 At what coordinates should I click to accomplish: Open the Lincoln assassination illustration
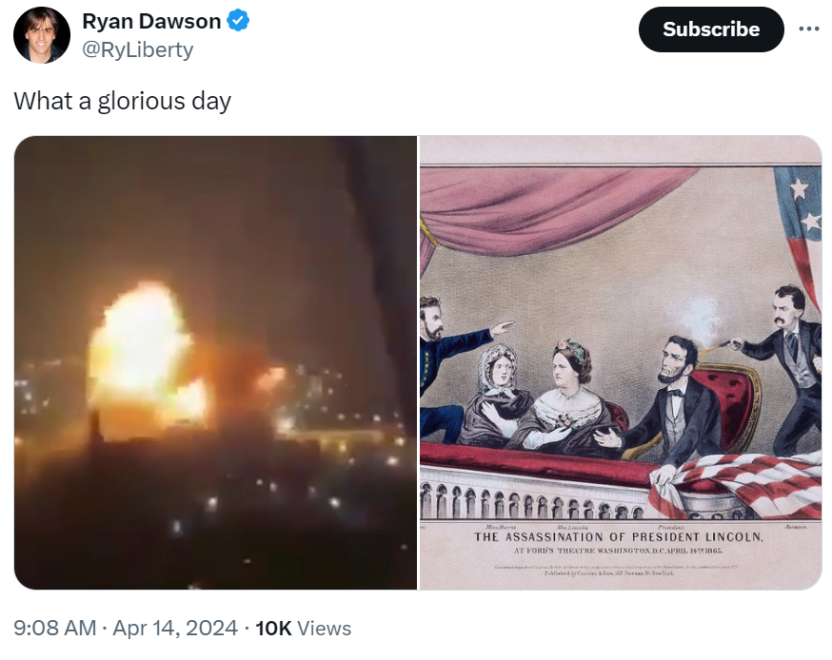point(621,362)
